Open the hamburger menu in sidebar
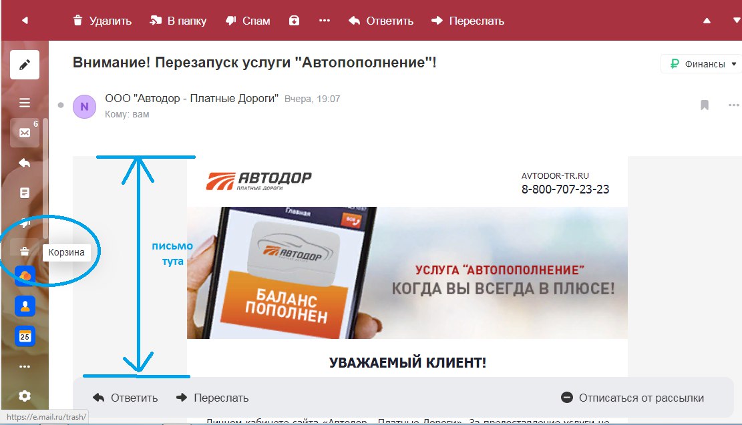This screenshot has height=425, width=742. 25,103
